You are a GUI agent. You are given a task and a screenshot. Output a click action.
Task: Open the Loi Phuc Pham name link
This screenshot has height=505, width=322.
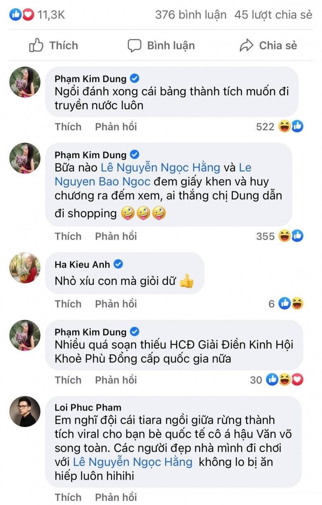(88, 407)
